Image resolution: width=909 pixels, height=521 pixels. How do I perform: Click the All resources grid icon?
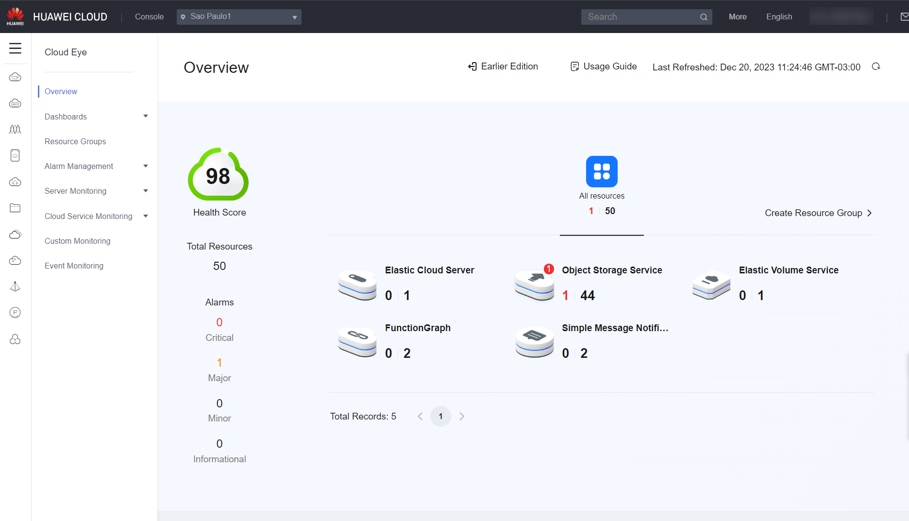(602, 171)
